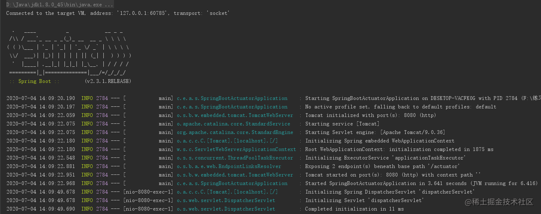Screen dimensions: 541x214
Task: Click the 'INFO' level in the 14:09:20.190 row
Action: point(87,98)
